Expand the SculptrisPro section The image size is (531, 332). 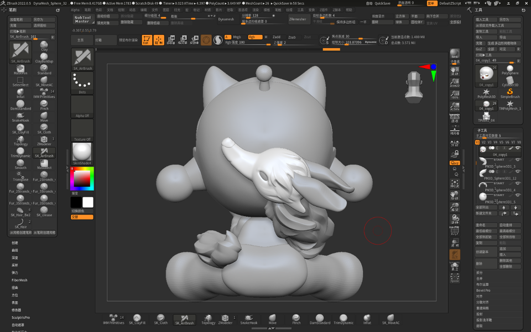pyautogui.click(x=20, y=318)
